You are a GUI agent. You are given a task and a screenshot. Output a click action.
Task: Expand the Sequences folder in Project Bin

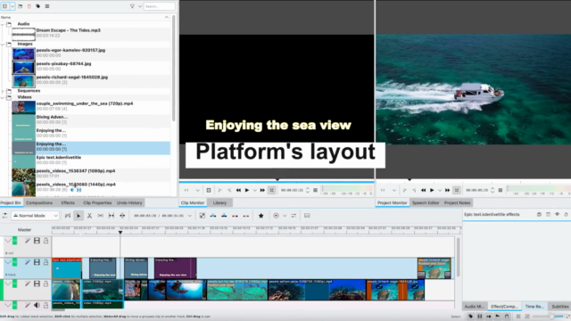pos(3,91)
